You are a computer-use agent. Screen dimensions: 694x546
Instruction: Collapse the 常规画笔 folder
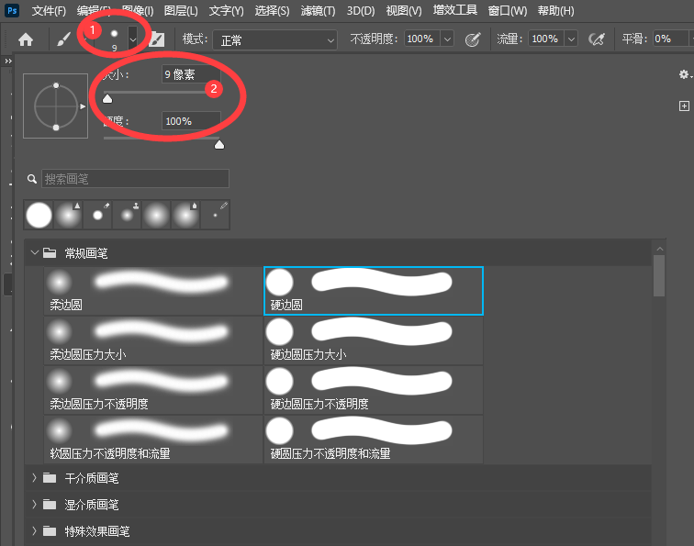tap(35, 252)
